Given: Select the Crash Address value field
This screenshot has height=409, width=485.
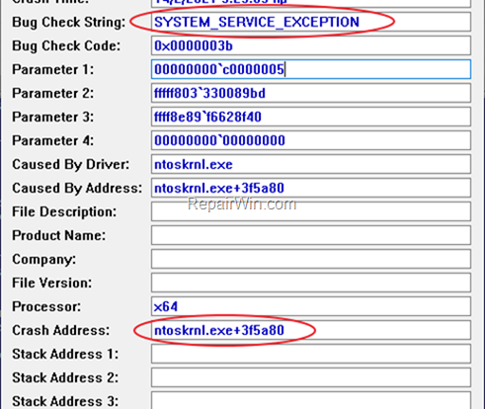Looking at the screenshot, I should 311,330.
